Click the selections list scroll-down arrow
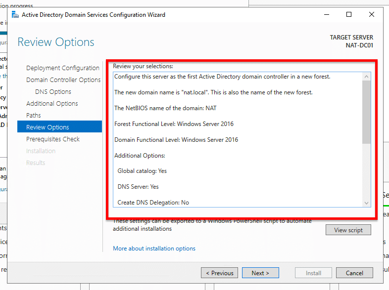This screenshot has width=389, height=290. 366,203
